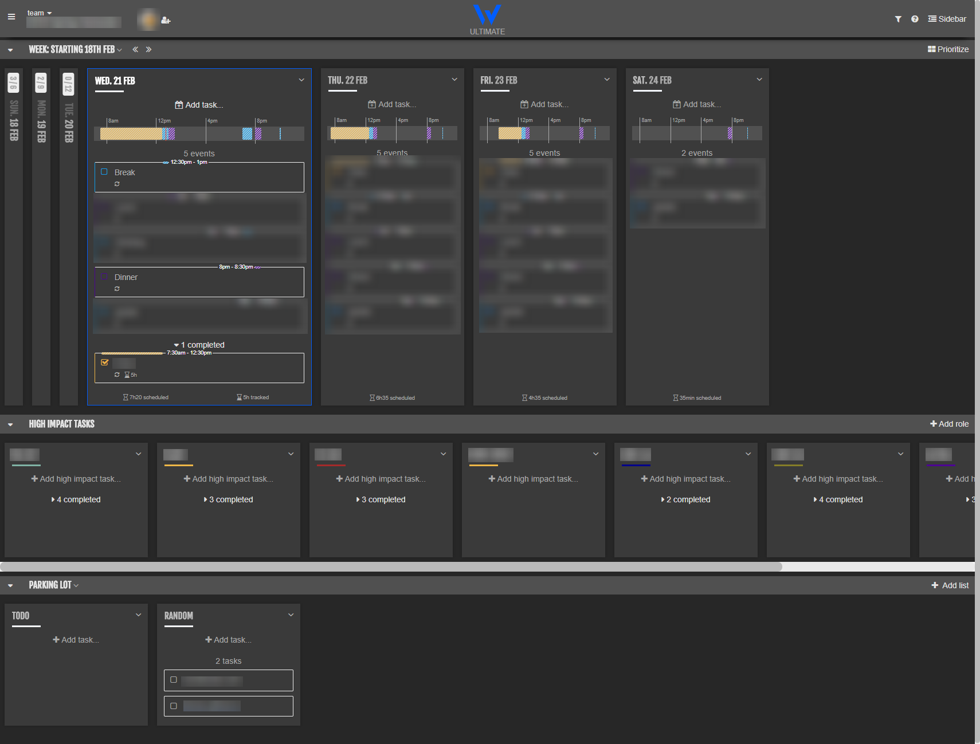The image size is (980, 744).
Task: Click the calendar Add task icon on Sat 24 Feb
Action: (x=677, y=104)
